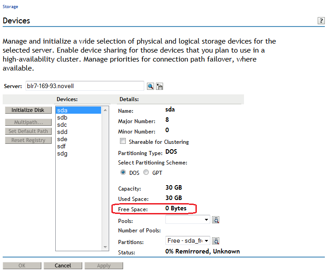Image resolution: width=328 pixels, height=271 pixels.
Task: Click the Server name input field
Action: pyautogui.click(x=84, y=86)
